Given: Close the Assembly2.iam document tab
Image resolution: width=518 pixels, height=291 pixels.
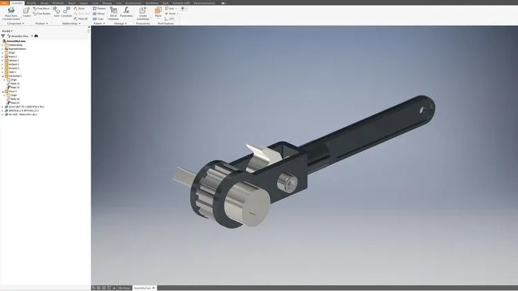Looking at the screenshot, I should click(153, 288).
